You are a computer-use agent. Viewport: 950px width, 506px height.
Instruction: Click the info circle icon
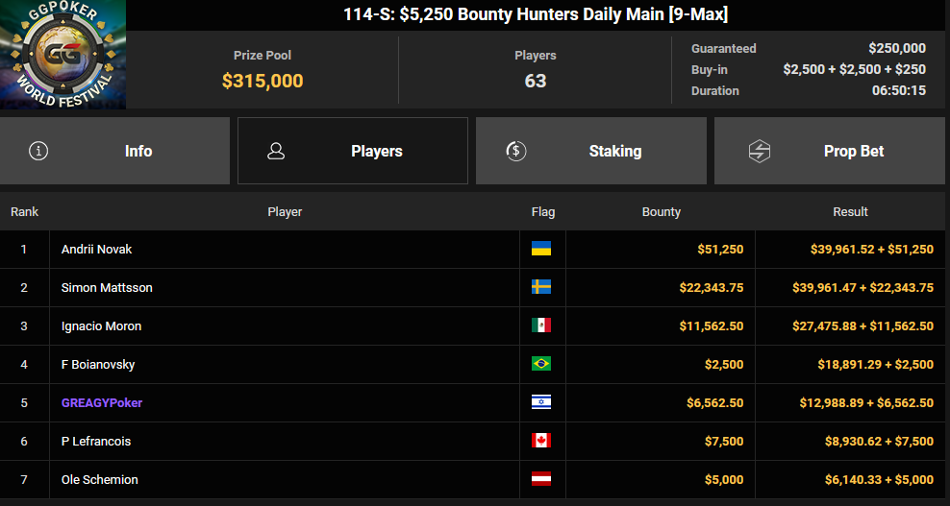[x=38, y=151]
